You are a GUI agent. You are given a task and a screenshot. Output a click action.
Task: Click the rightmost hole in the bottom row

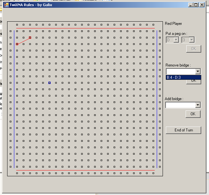[153, 173]
